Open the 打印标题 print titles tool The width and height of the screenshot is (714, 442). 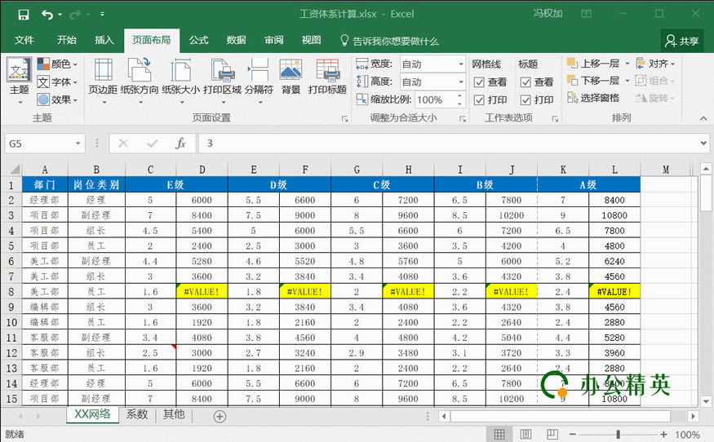tap(327, 77)
